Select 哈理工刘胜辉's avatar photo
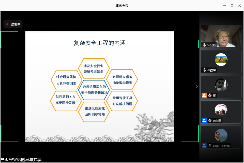244x163 pixels. point(221,135)
